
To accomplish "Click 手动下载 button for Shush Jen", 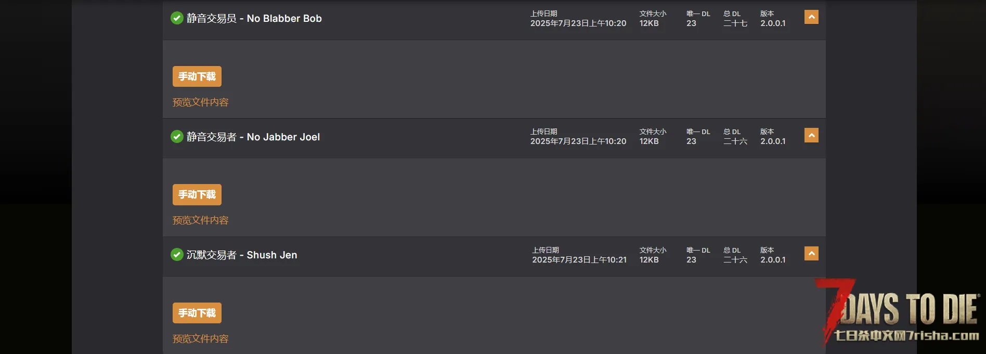I will (x=197, y=313).
